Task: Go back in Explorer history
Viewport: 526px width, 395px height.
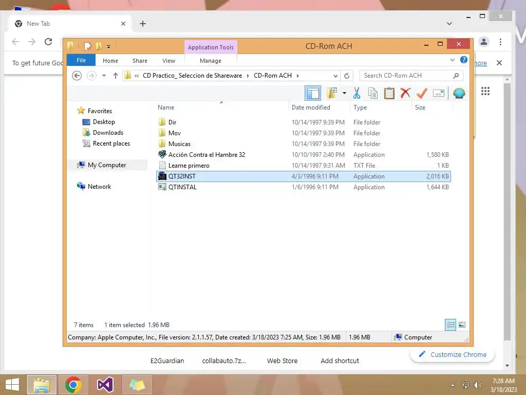Action: pos(77,76)
